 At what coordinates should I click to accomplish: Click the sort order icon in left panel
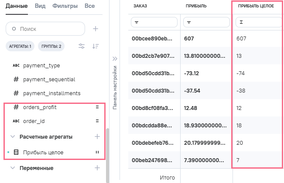[96, 46]
